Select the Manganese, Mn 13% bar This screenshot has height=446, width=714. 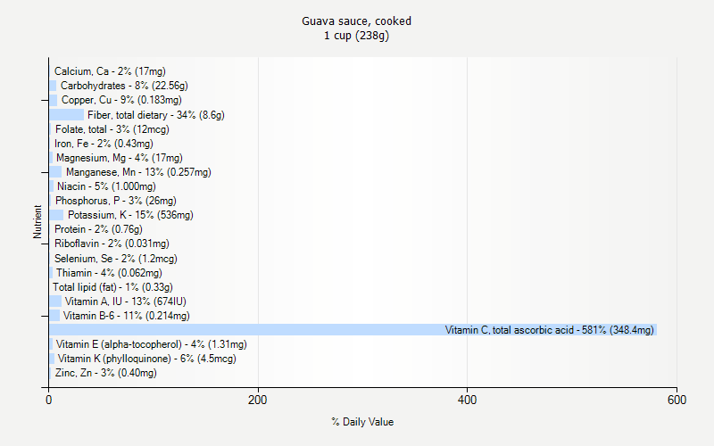click(x=55, y=172)
